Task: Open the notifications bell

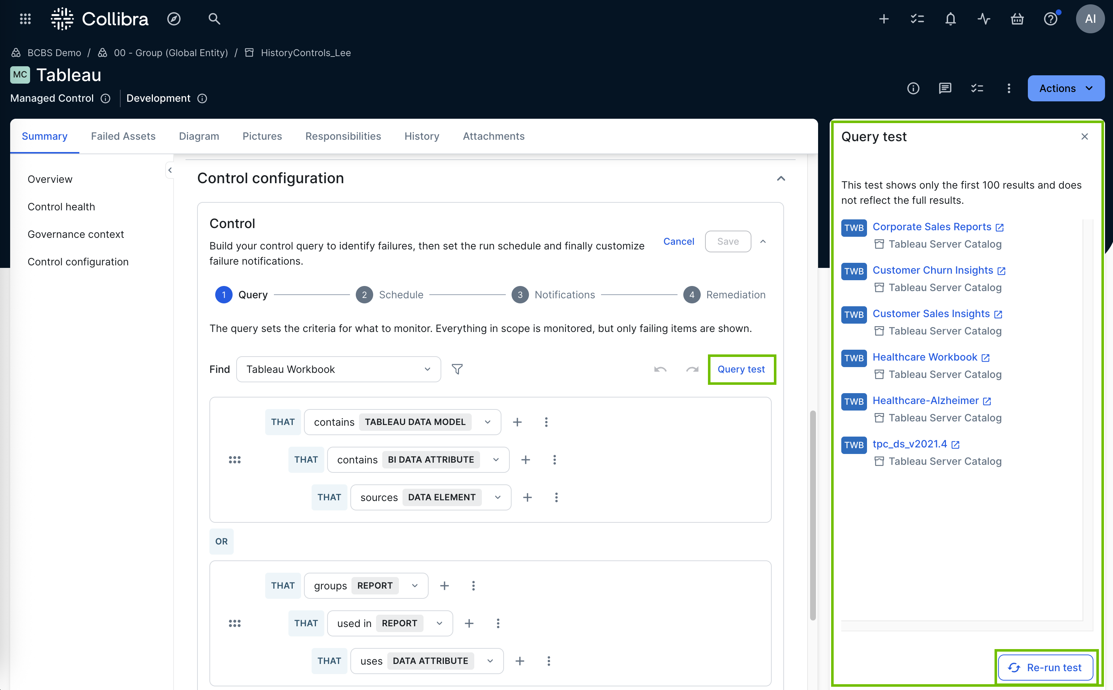Action: (x=950, y=19)
